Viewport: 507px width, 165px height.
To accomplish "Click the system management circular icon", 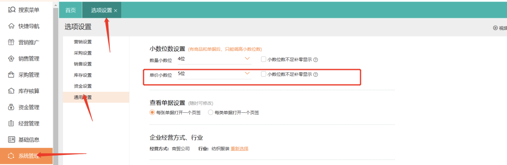I will pyautogui.click(x=11, y=156).
